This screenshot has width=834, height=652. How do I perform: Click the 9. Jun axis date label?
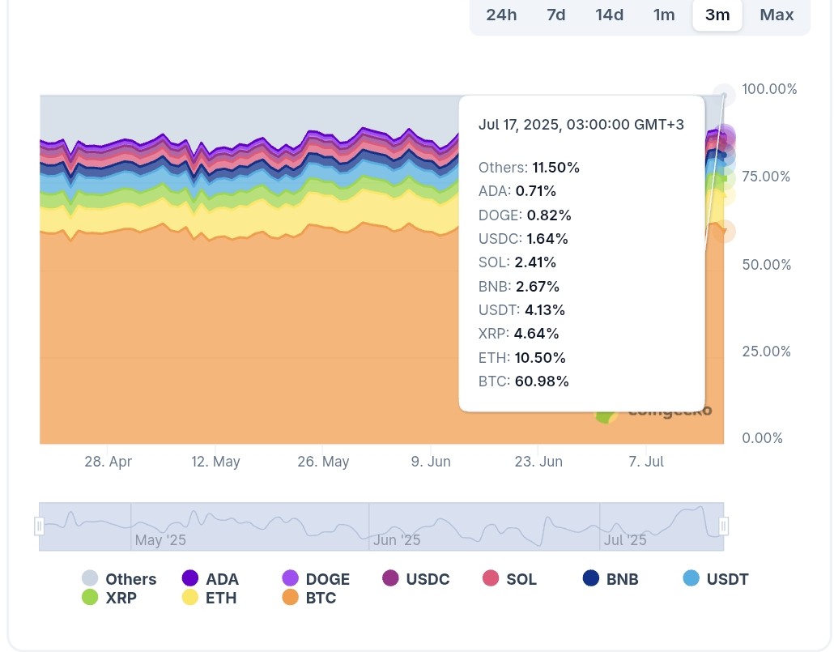click(431, 462)
